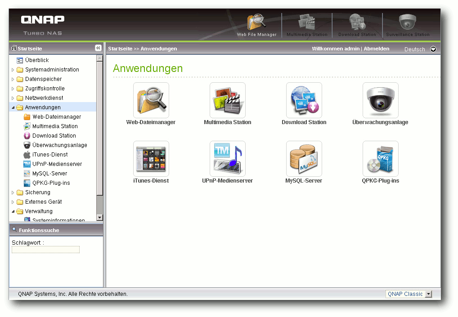Click the MySQL-Server label under its icon
Screen dimensions: 458x317
304,181
